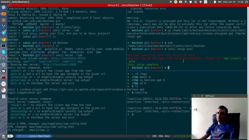The image size is (249, 140).
Task: Click the 'cordova plugin add' command line
Action: click(x=67, y=91)
